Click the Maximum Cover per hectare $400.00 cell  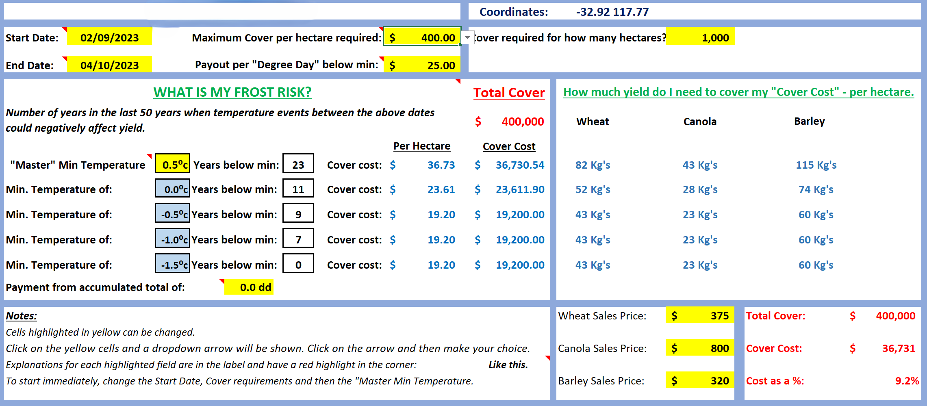pyautogui.click(x=421, y=38)
